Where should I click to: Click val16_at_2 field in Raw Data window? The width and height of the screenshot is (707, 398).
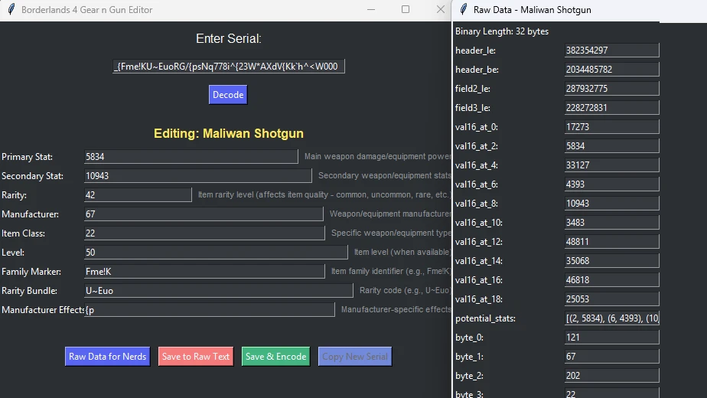pyautogui.click(x=611, y=145)
